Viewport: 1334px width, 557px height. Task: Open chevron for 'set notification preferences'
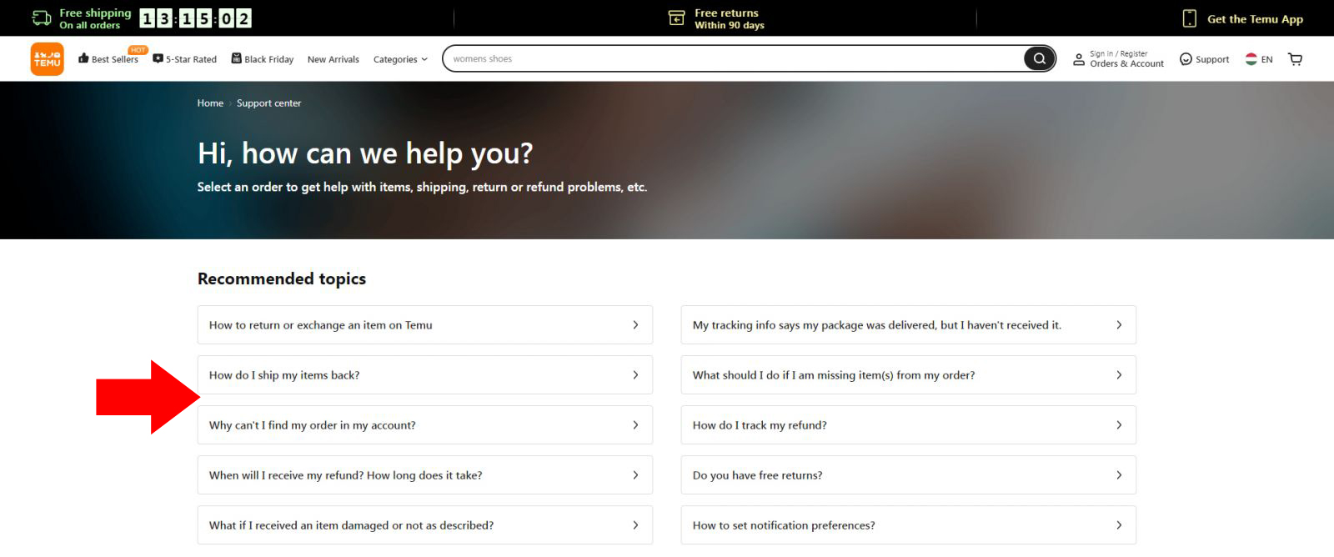click(1119, 525)
